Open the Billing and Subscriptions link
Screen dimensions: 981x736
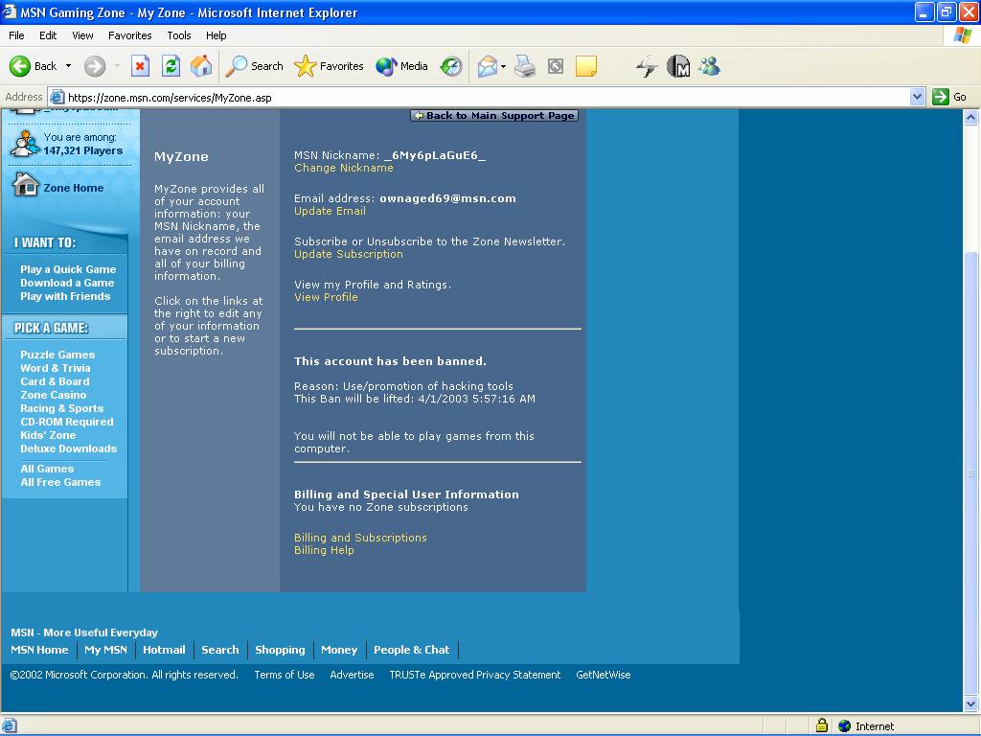(x=360, y=538)
